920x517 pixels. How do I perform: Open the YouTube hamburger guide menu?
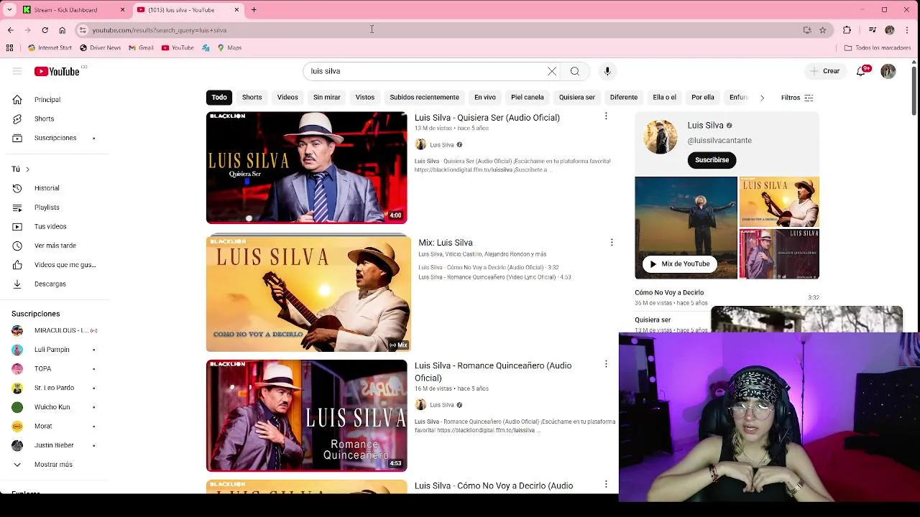tap(17, 71)
